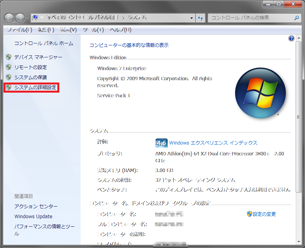Click システム in the breadcrumb path
Viewport: 305px width, 248px height.
tap(137, 18)
